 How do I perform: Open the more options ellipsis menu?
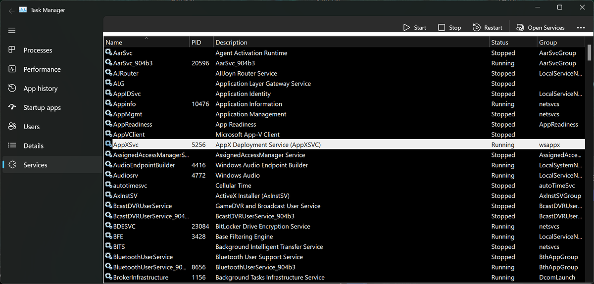(x=581, y=28)
